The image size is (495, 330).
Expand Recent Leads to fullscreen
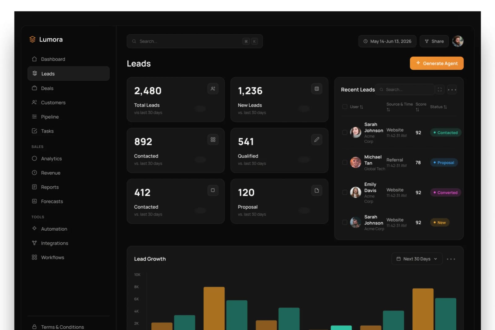pos(440,89)
